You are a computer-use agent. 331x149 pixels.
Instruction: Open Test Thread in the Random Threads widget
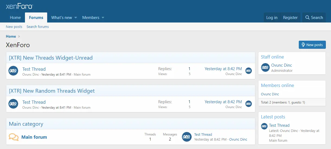point(34,102)
